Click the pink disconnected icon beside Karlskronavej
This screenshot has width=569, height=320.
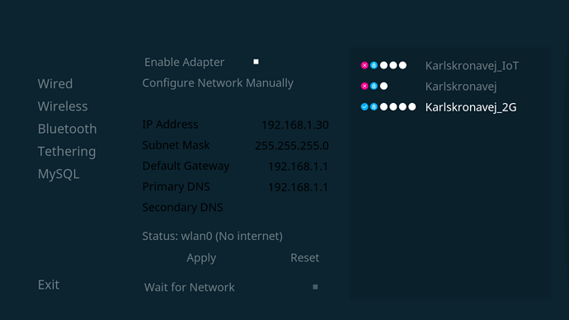364,86
